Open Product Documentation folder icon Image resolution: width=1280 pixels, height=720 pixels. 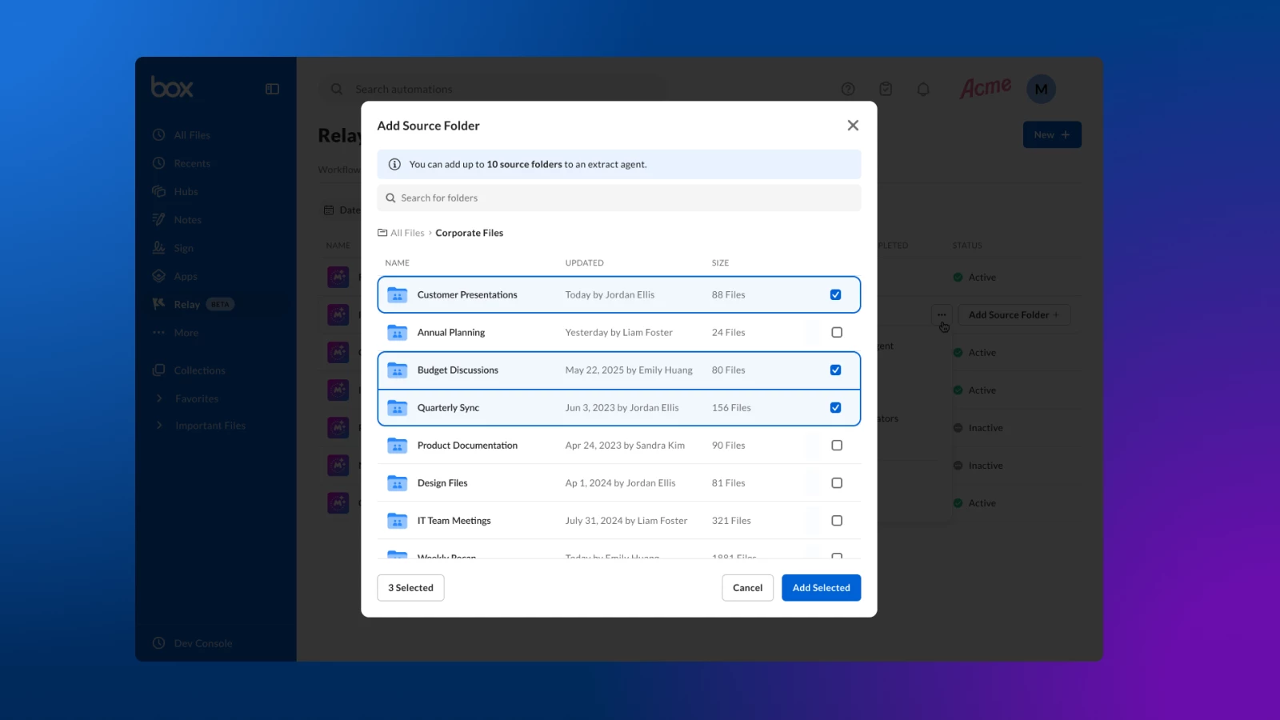click(x=398, y=445)
